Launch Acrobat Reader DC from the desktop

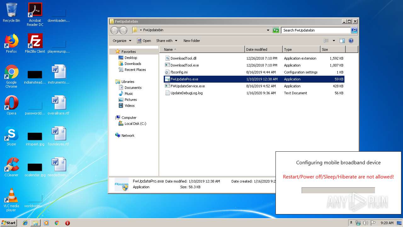[x=35, y=15]
